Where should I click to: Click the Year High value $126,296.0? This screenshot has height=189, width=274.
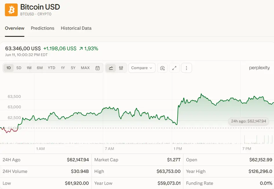[x=260, y=171]
